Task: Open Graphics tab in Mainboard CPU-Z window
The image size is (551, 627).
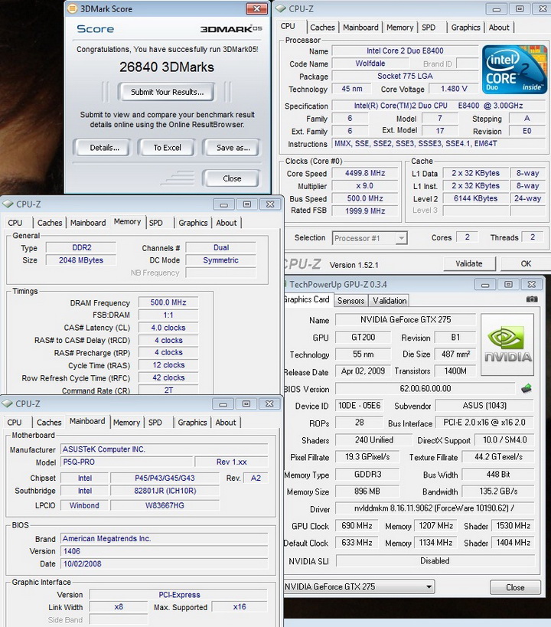Action: point(192,423)
